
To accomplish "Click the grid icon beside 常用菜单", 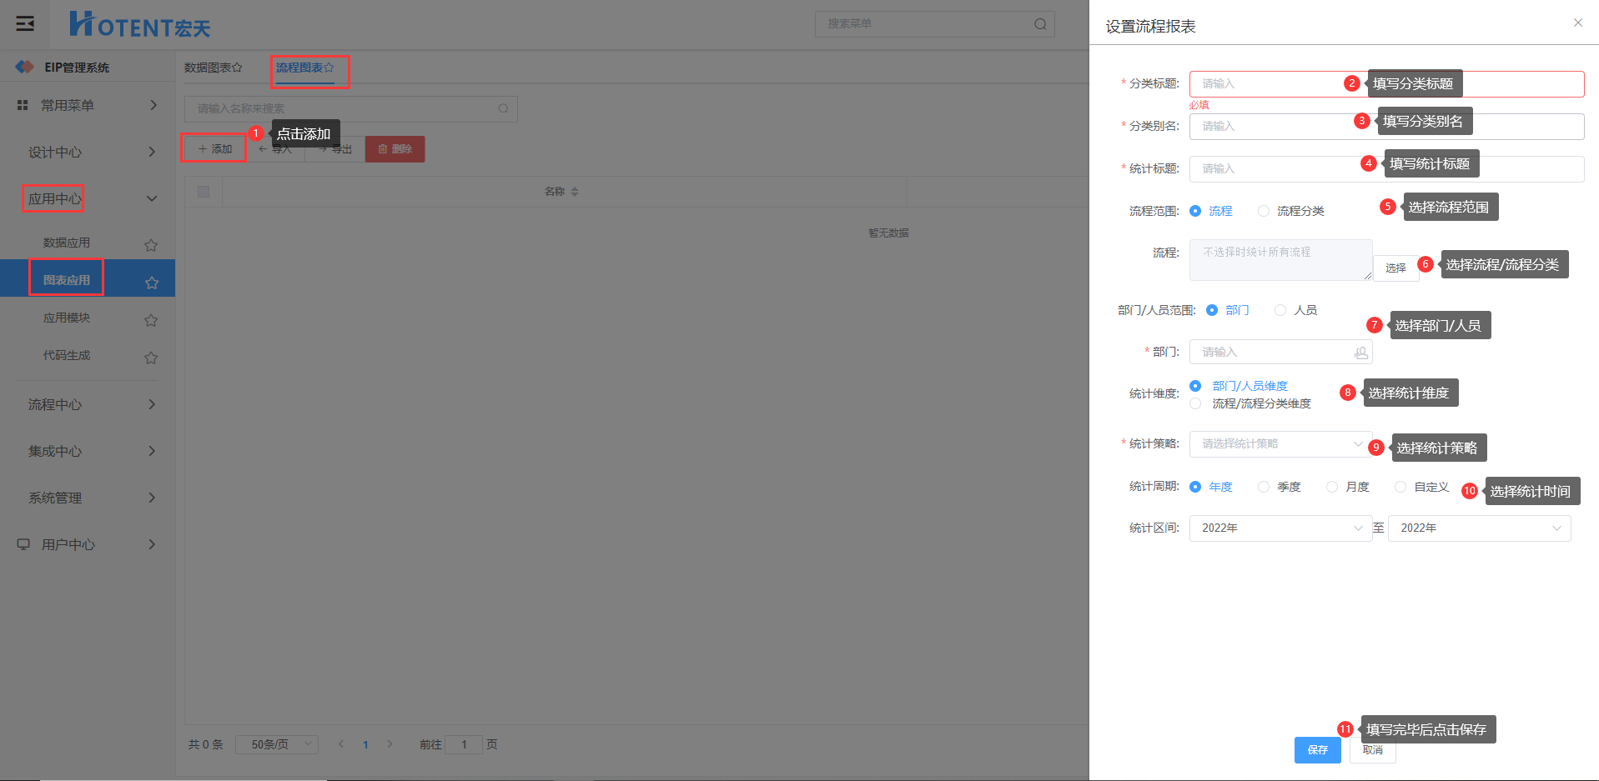I will [23, 105].
